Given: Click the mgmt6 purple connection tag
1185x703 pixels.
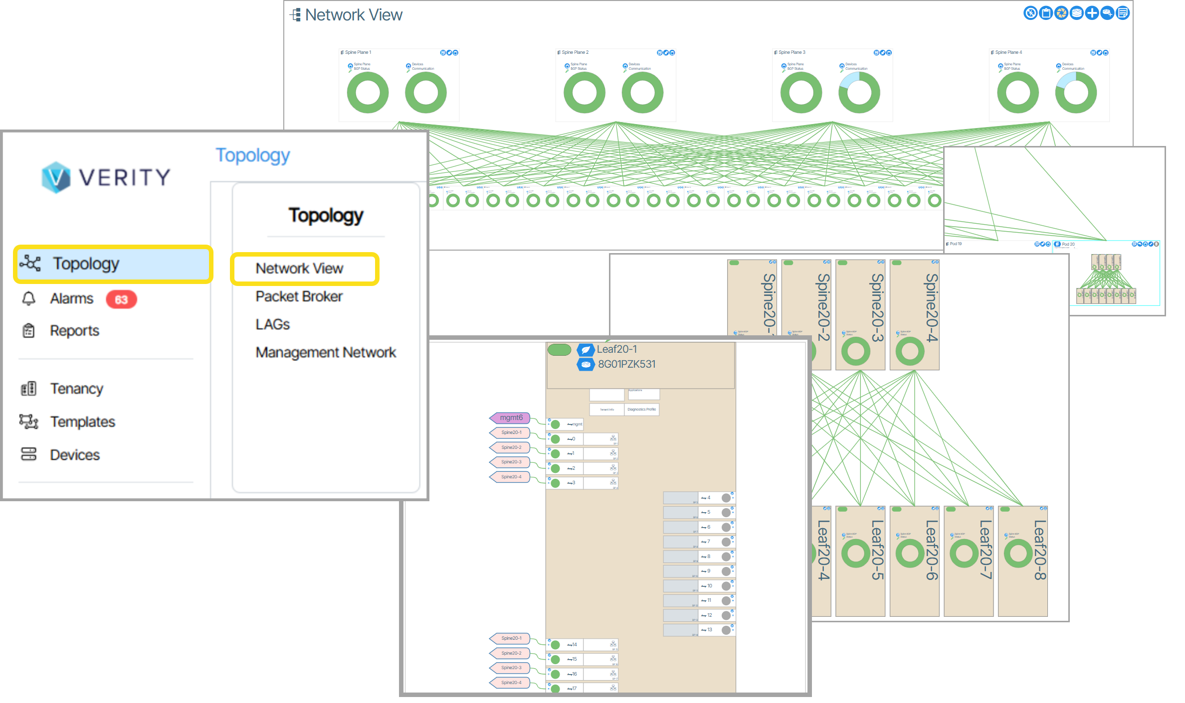Looking at the screenshot, I should tap(511, 418).
